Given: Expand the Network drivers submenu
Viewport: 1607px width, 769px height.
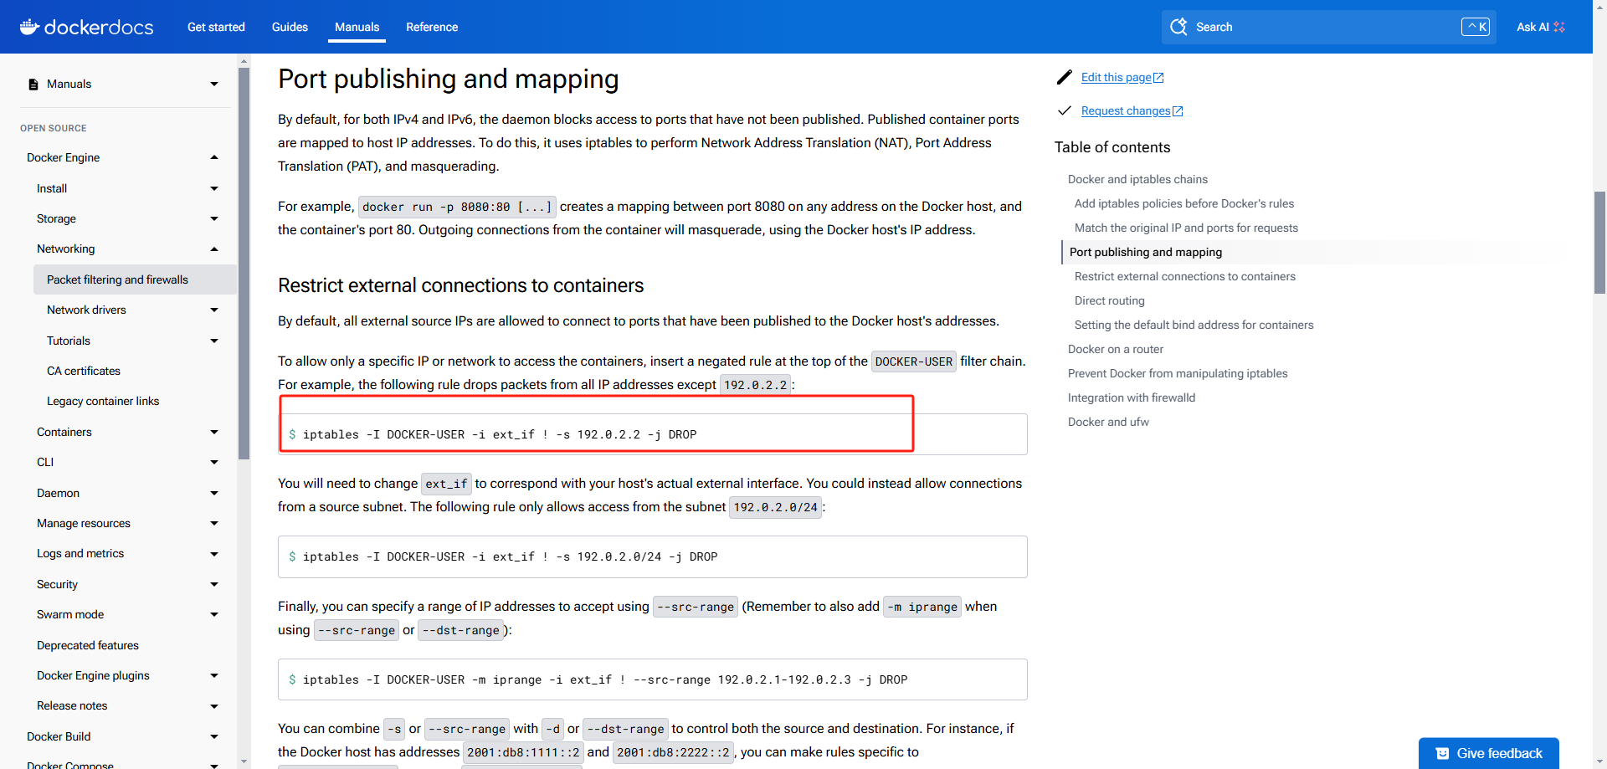Looking at the screenshot, I should (x=214, y=310).
